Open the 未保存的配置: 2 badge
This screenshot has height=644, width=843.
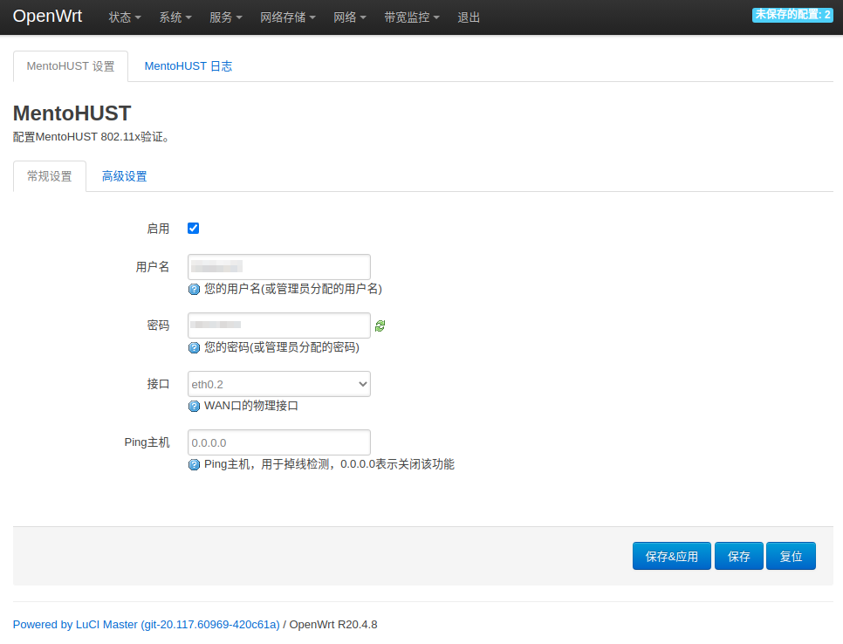tap(792, 15)
